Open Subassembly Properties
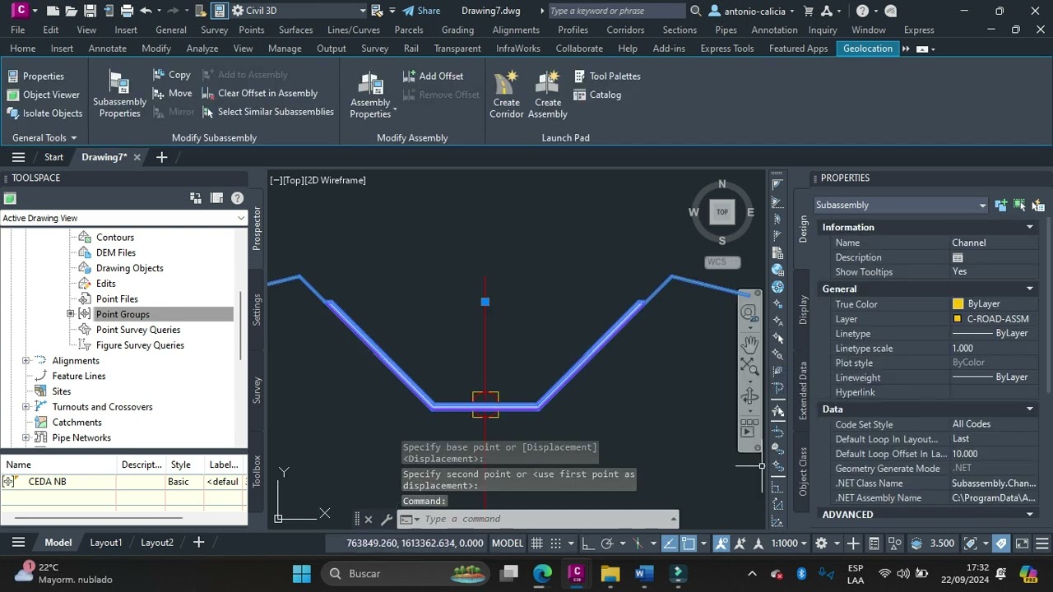This screenshot has width=1053, height=592. pos(119,94)
